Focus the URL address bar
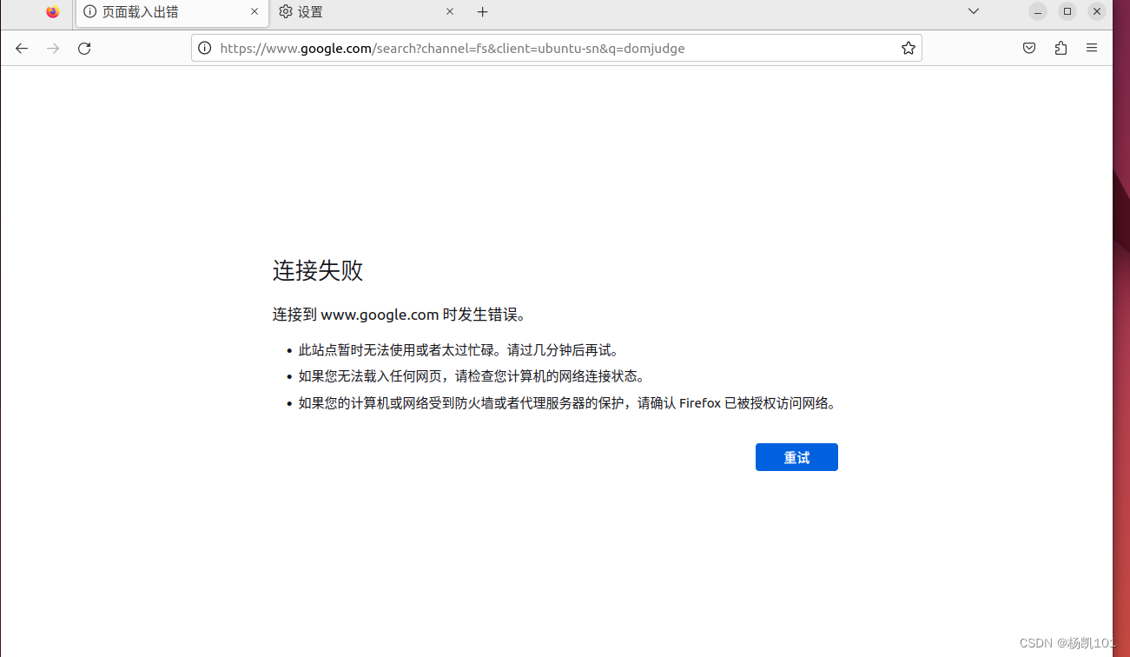 [556, 49]
